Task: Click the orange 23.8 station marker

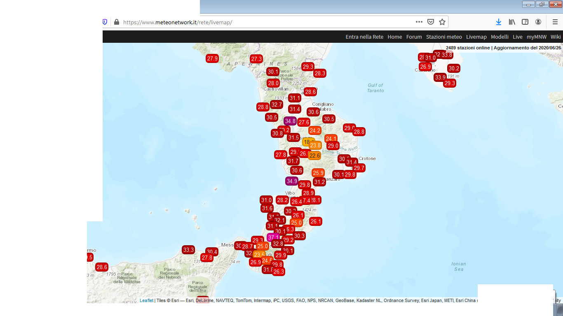Action: point(315,145)
